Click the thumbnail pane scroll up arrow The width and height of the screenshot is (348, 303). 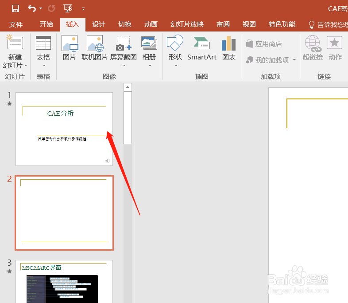tap(128, 87)
